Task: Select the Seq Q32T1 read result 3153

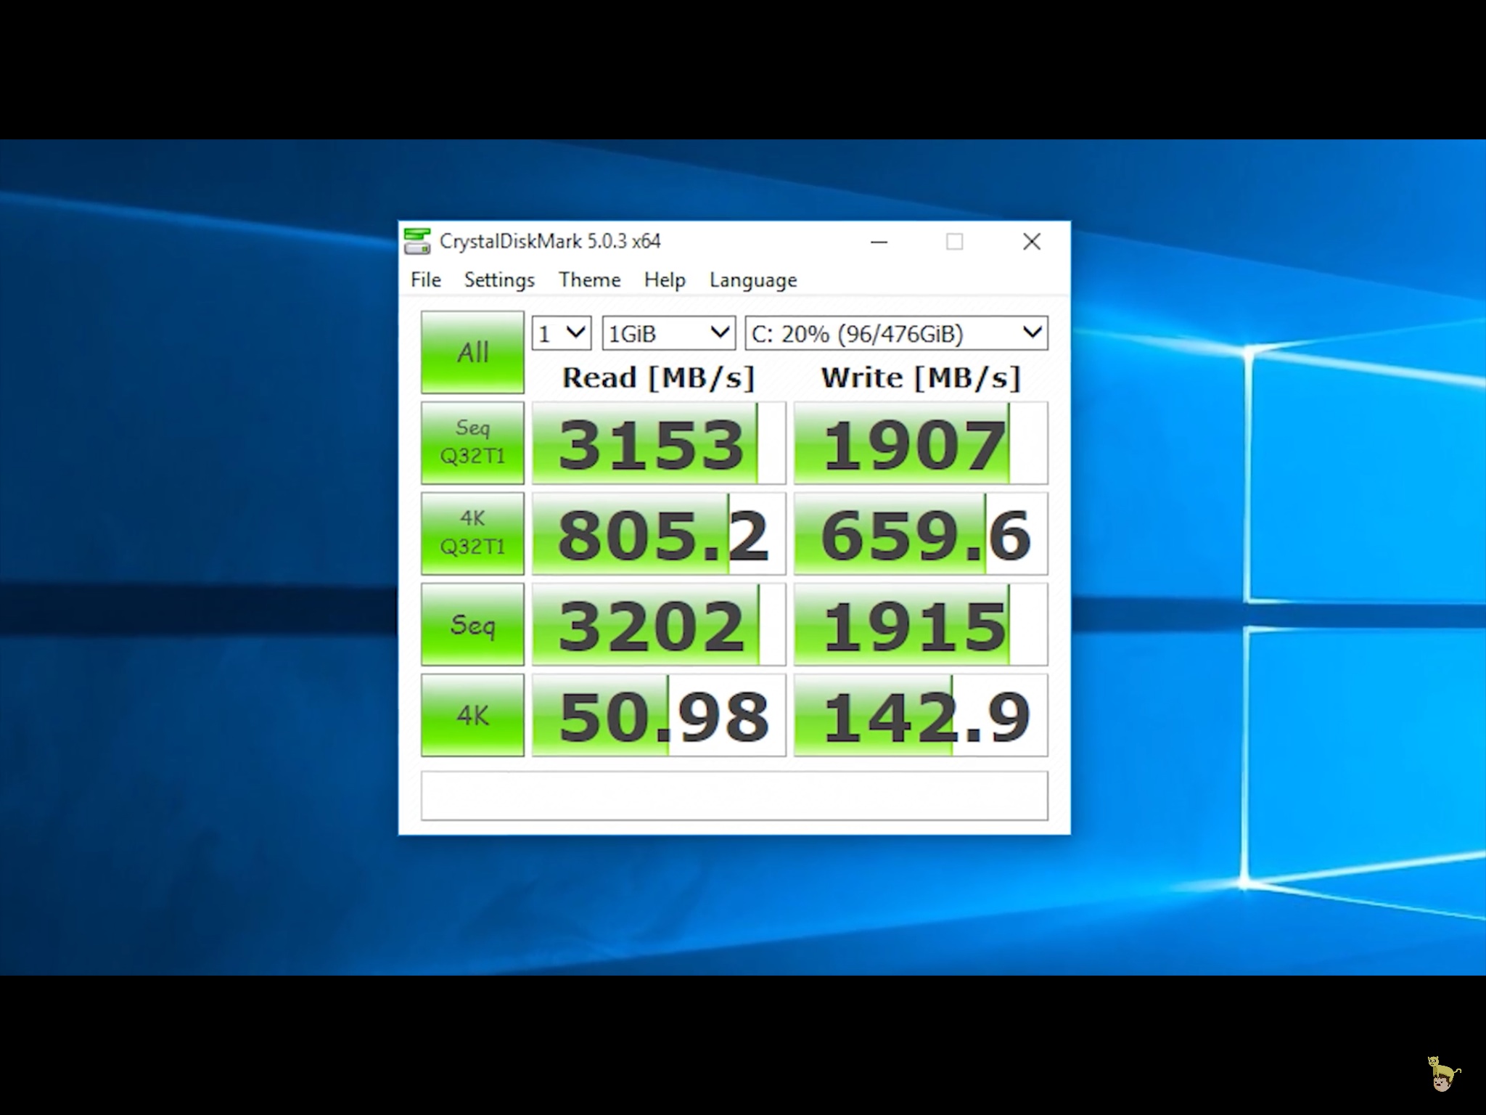Action: [x=659, y=443]
